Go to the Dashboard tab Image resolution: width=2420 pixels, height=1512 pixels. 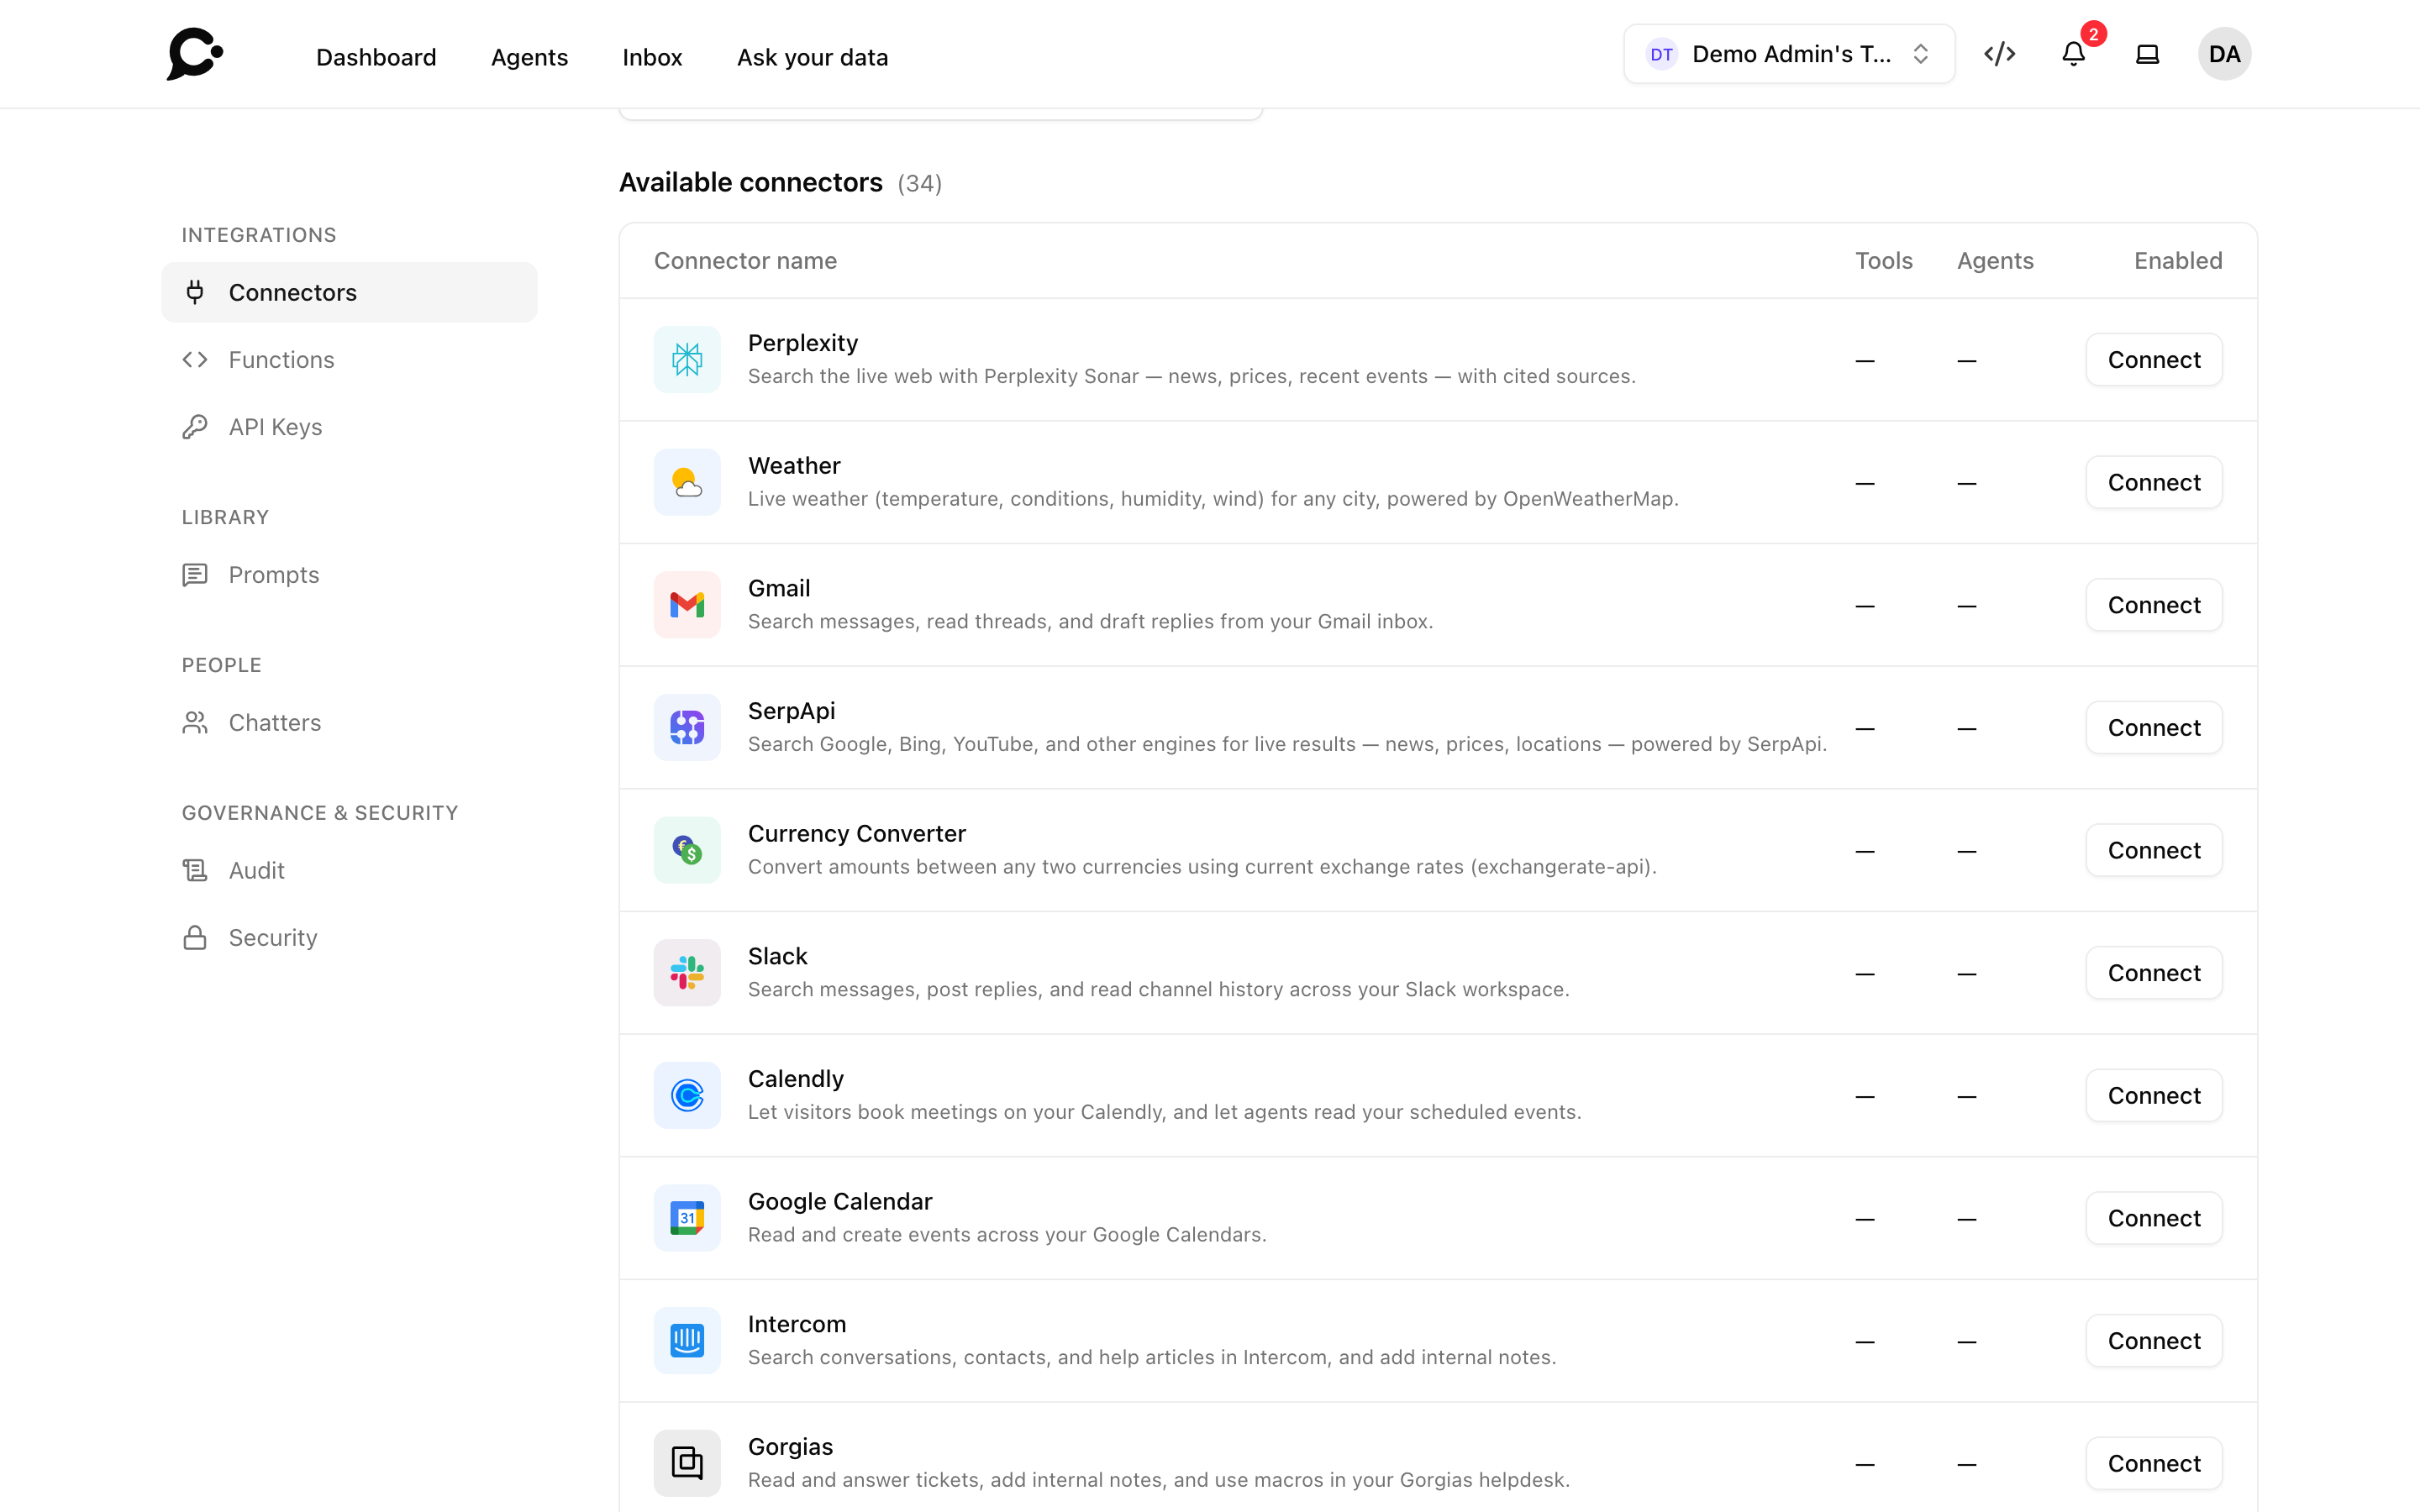[x=376, y=57]
